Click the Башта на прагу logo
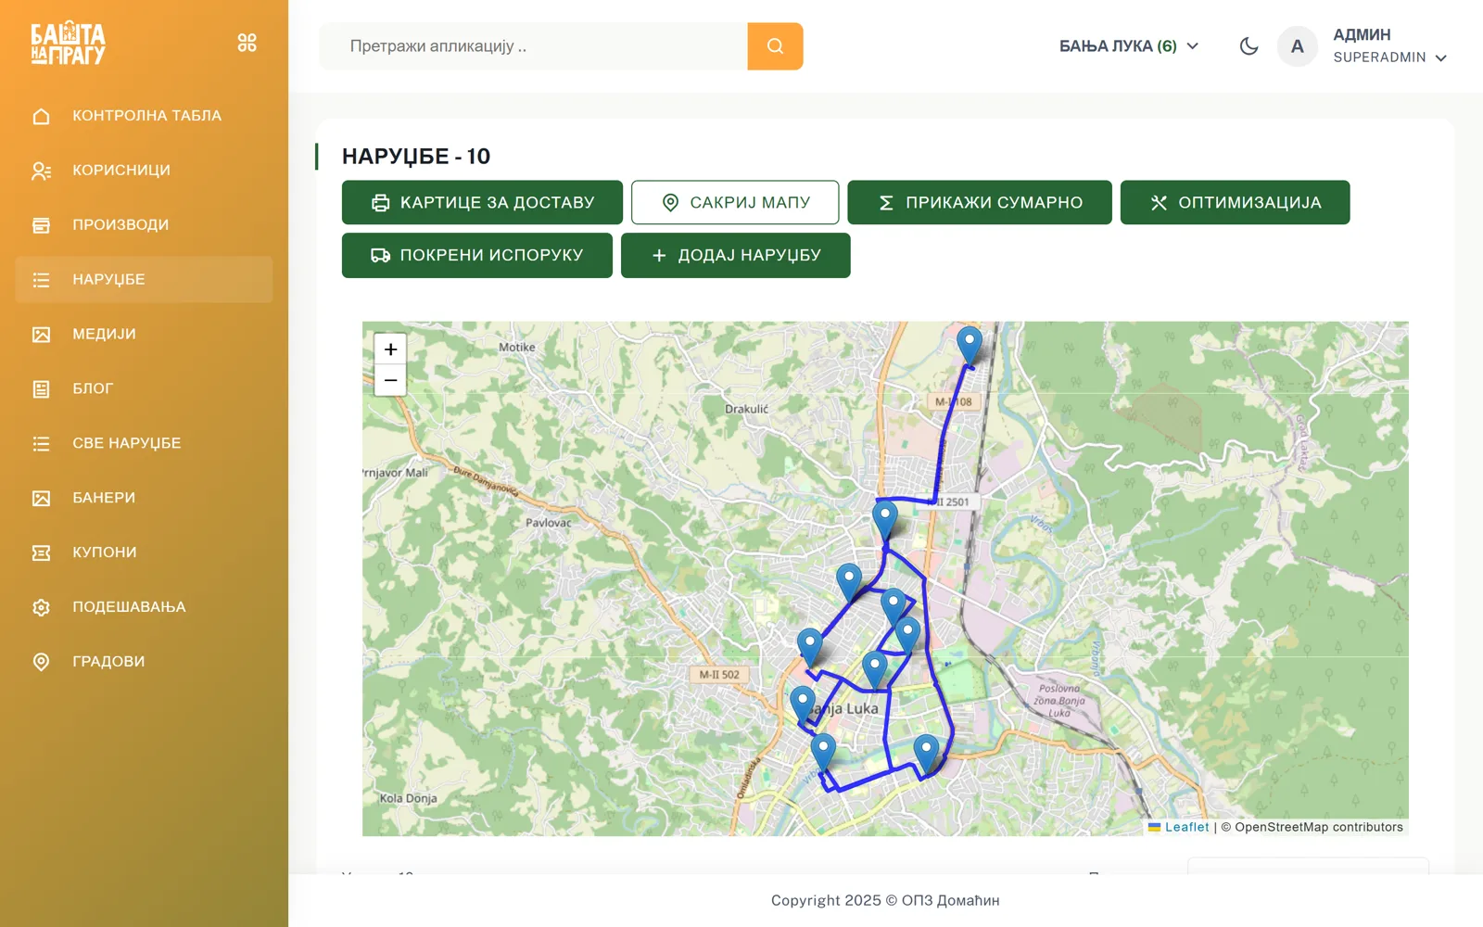This screenshot has width=1483, height=927. (x=68, y=43)
